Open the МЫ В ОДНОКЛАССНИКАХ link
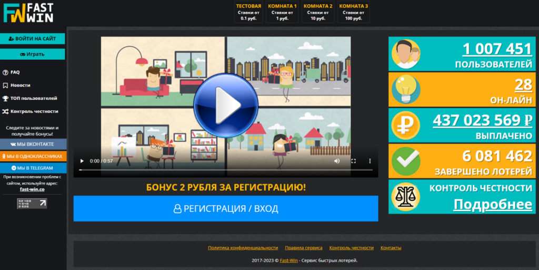539x270 pixels. click(x=33, y=156)
